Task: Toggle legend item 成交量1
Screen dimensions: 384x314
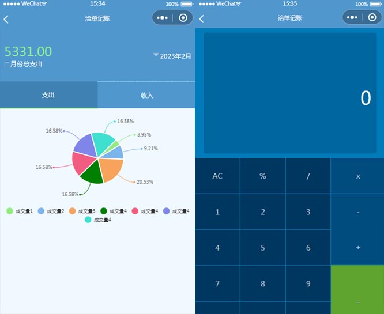Action: [20, 211]
